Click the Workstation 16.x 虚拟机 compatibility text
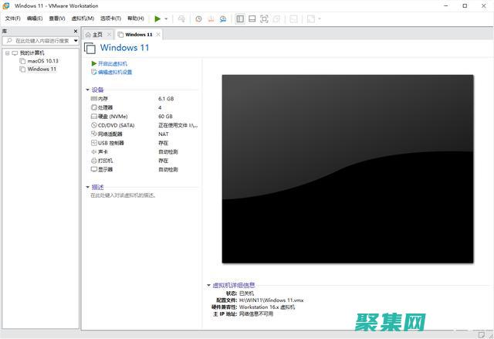This screenshot has height=339, width=494. [267, 307]
